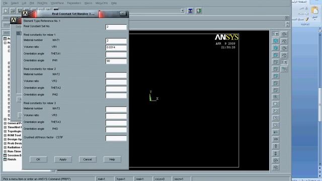322x181 pixels.
Task: Open the PlotCtrls menu
Action: (x=42, y=3)
